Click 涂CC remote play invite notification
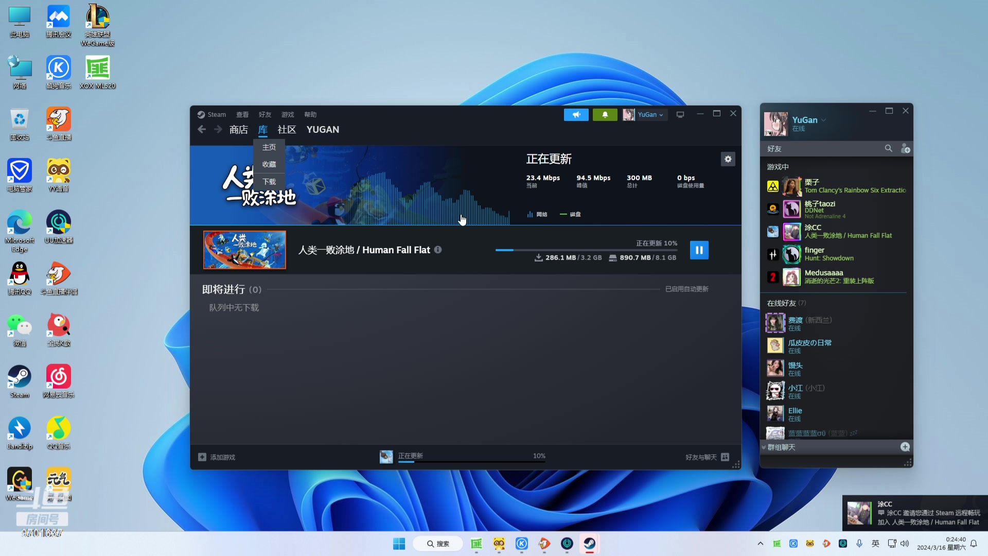Screen dimensions: 988x556 point(915,513)
